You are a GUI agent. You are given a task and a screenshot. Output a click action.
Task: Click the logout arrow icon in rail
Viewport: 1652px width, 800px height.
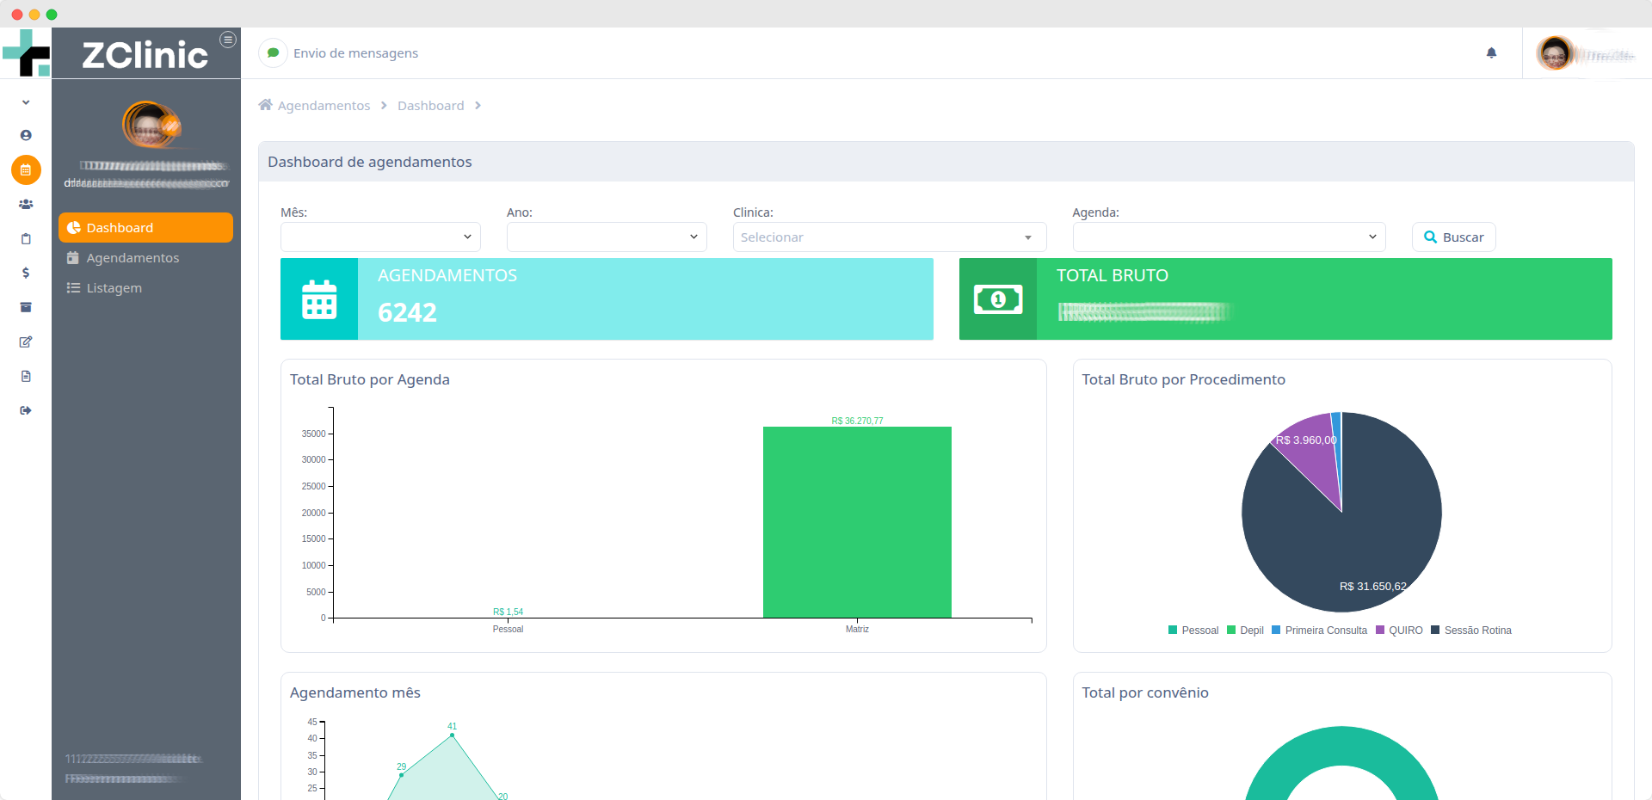point(26,410)
